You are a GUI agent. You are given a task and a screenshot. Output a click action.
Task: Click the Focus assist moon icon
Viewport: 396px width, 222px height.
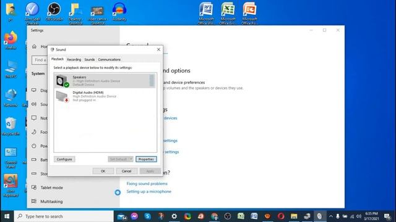click(34, 132)
